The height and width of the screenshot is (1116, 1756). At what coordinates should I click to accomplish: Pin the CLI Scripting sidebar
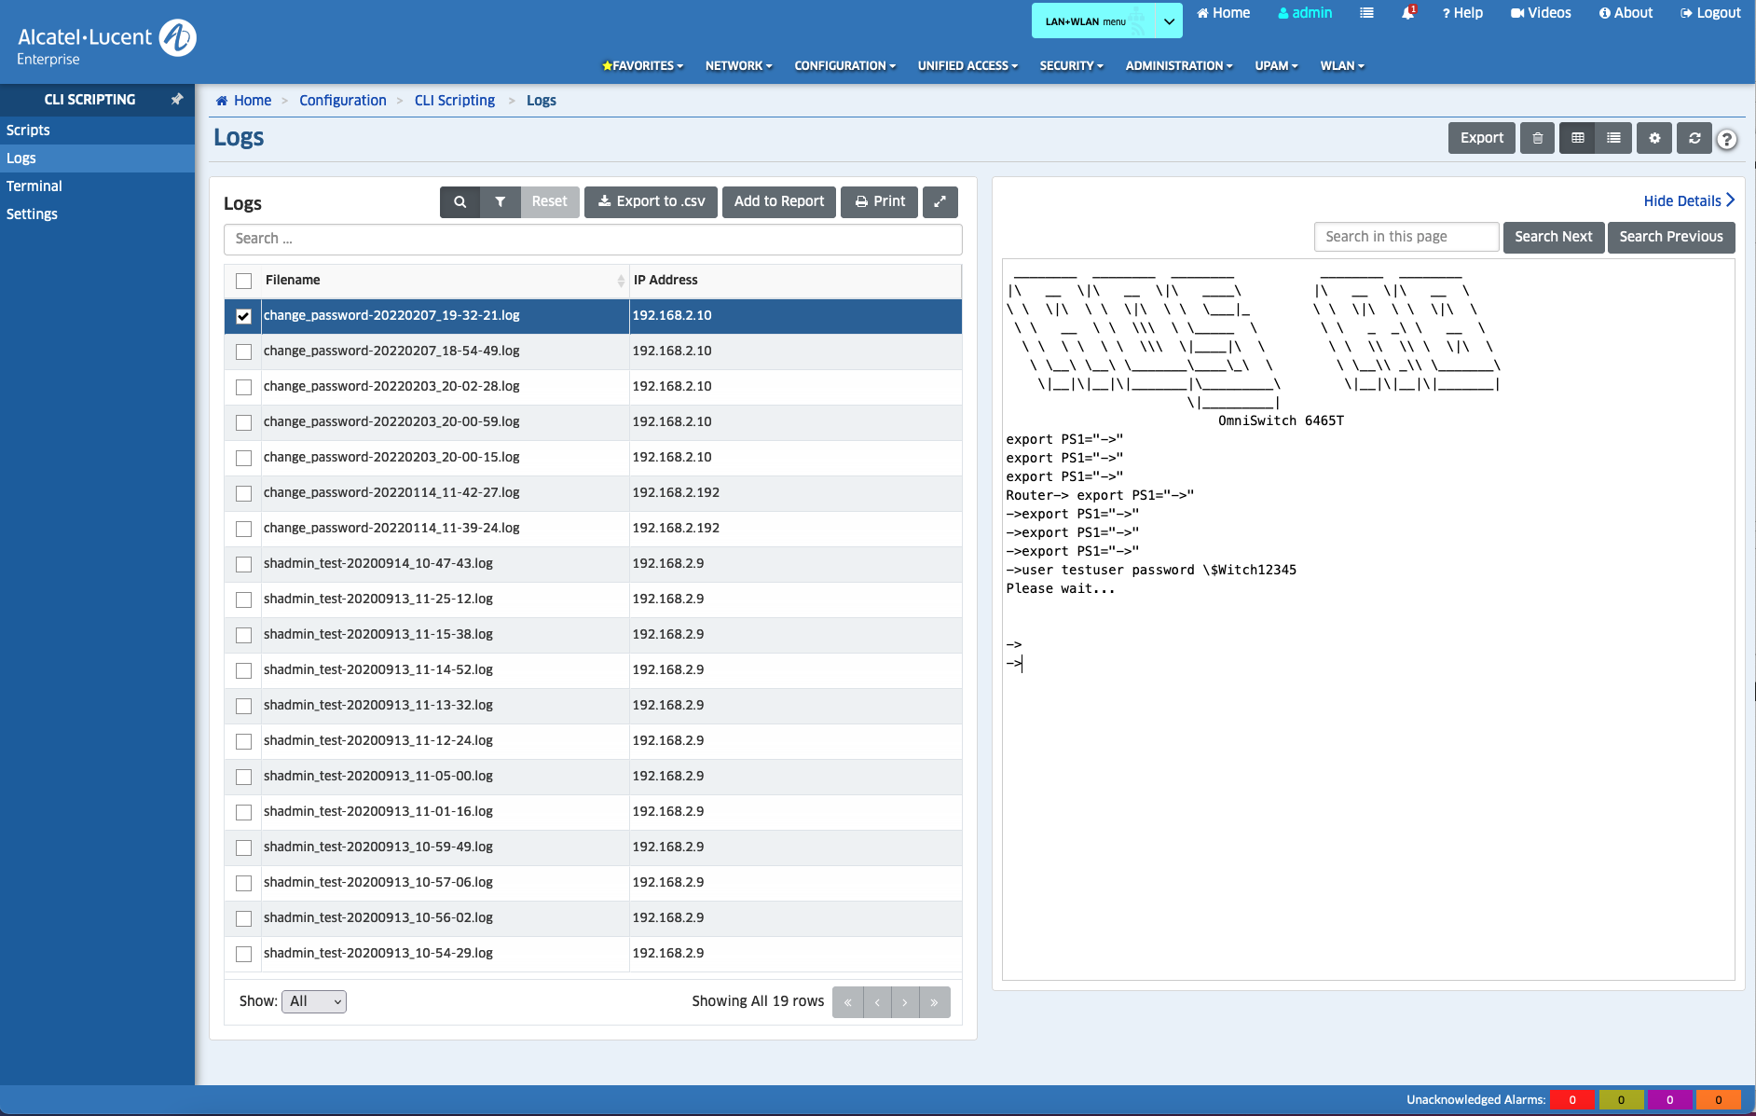pyautogui.click(x=177, y=99)
